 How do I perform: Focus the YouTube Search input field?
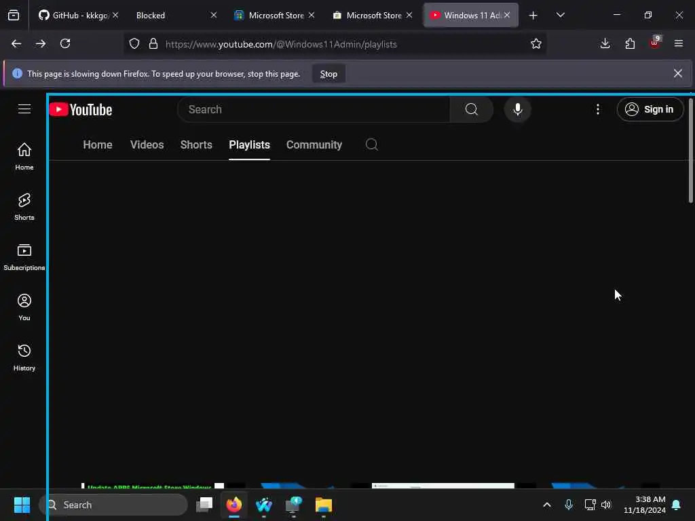[x=314, y=109]
